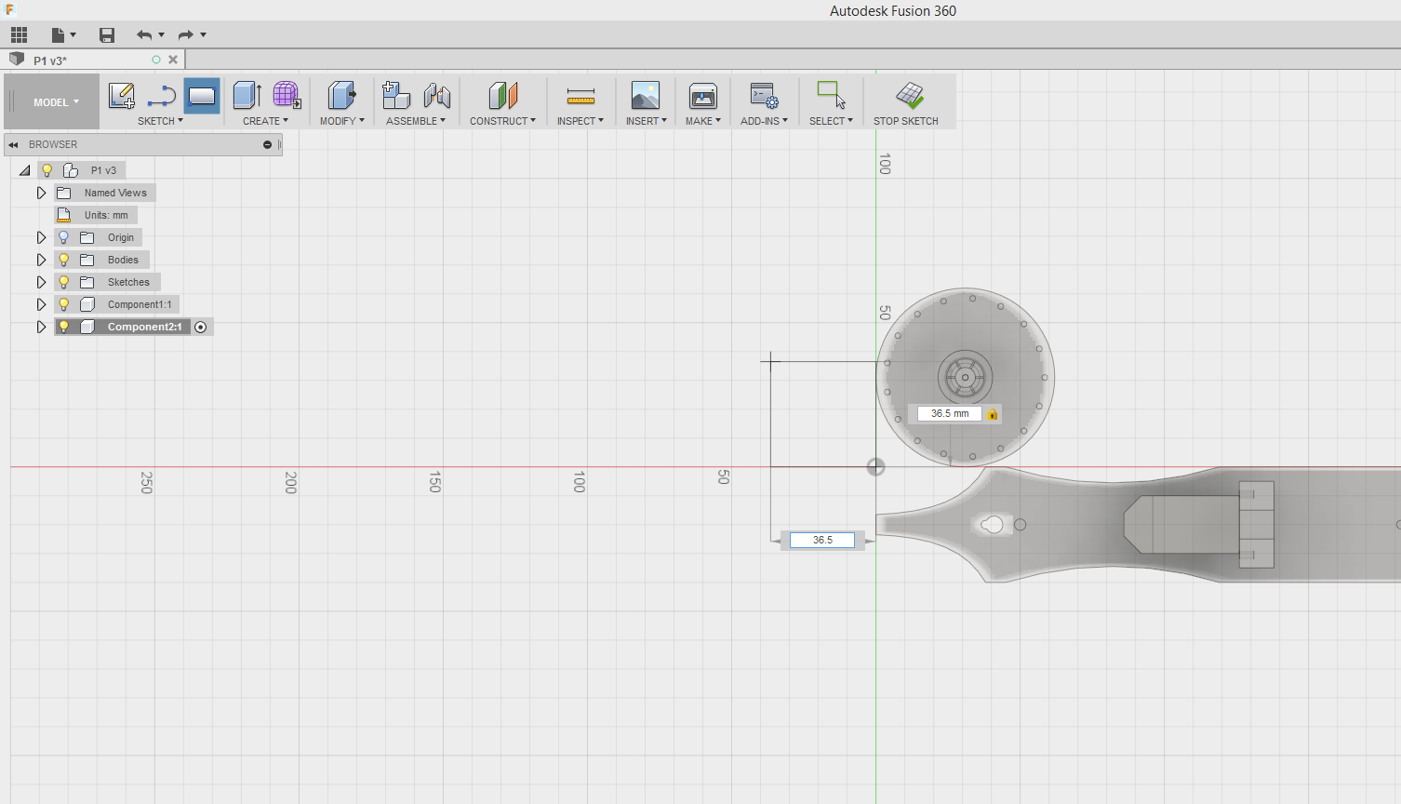Click the activate radio button on Component2:1
The width and height of the screenshot is (1401, 804).
coord(200,327)
